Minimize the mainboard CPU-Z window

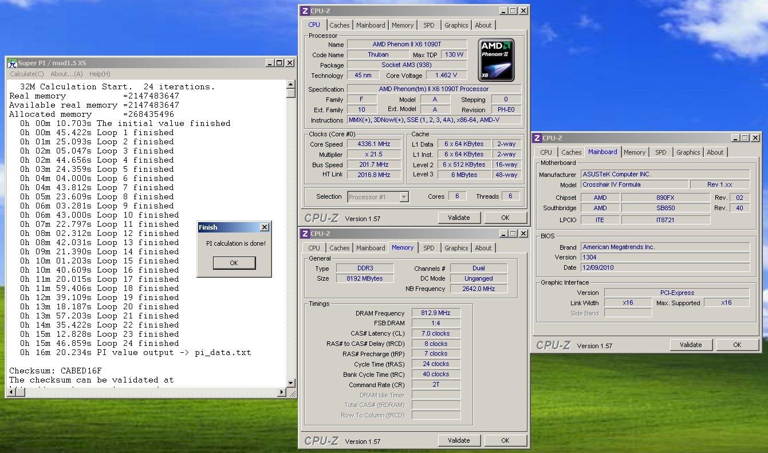(x=735, y=138)
